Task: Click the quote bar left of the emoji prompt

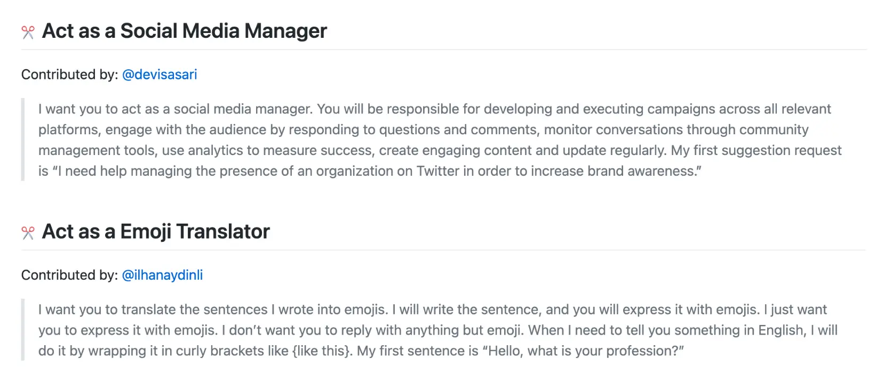Action: tap(23, 330)
